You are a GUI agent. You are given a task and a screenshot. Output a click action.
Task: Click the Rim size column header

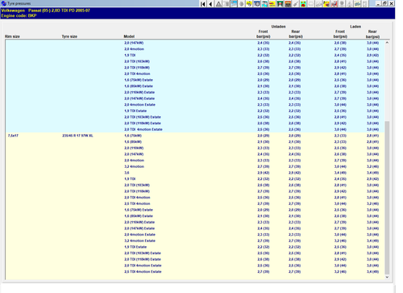12,36
